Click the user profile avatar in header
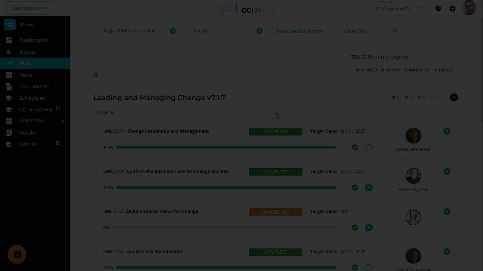 click(469, 8)
